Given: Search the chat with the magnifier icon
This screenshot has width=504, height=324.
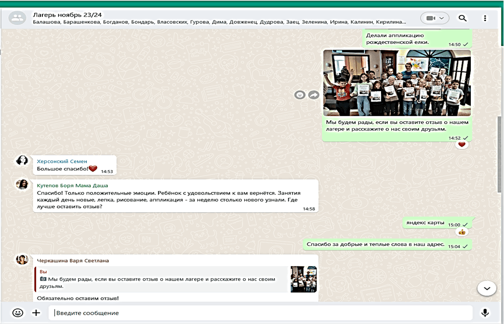Looking at the screenshot, I should point(463,18).
